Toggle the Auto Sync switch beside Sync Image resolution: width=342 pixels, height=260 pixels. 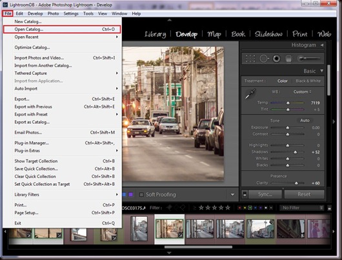[x=245, y=194]
